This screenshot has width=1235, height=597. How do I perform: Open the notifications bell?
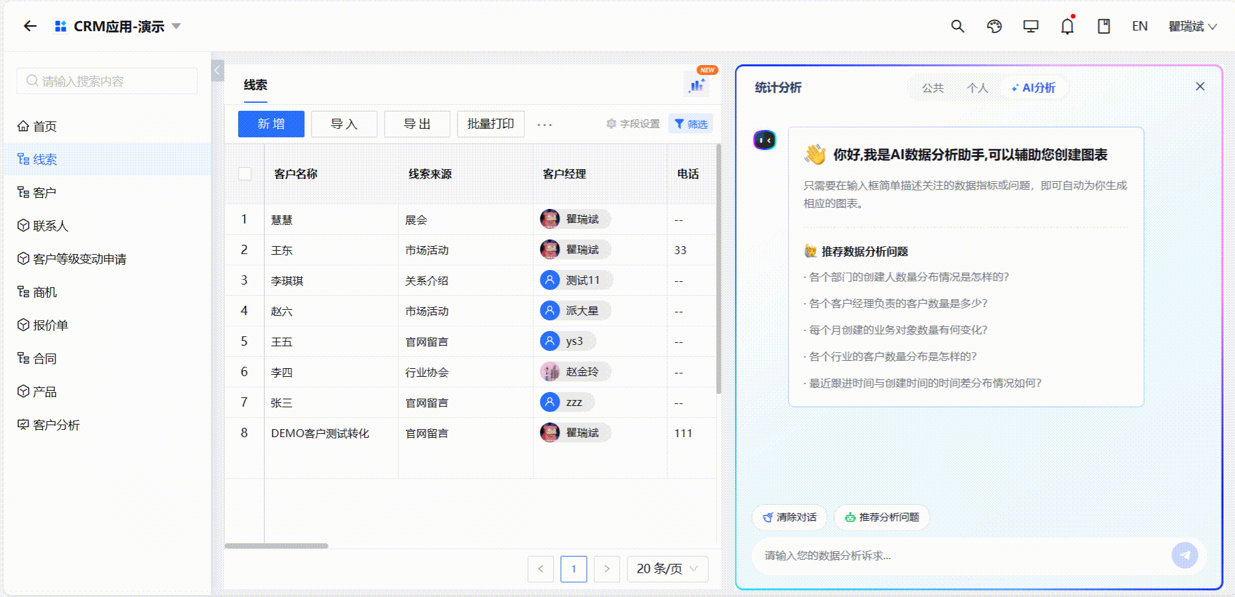[1067, 27]
